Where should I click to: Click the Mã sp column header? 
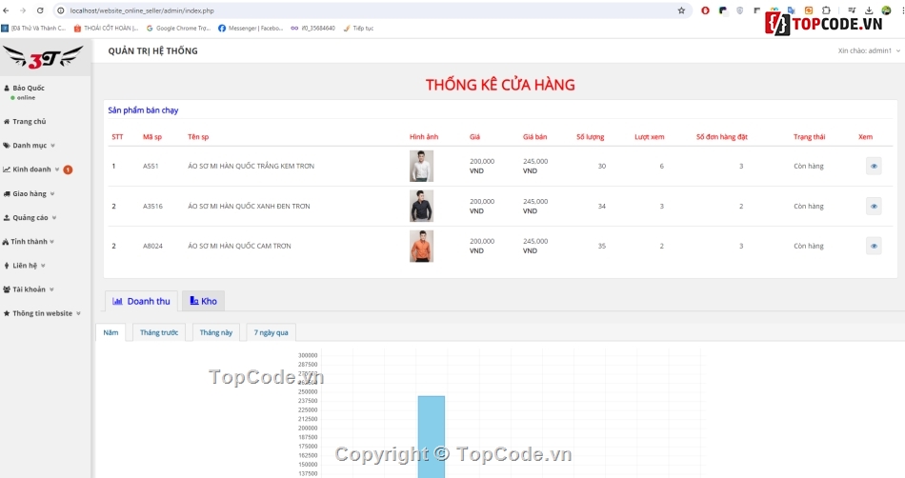point(152,137)
